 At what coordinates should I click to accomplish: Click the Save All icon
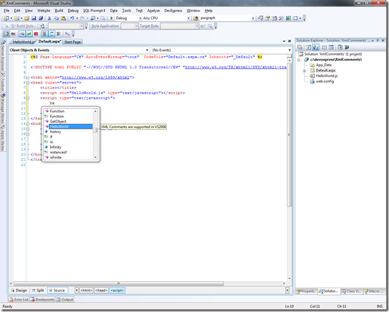pyautogui.click(x=41, y=18)
